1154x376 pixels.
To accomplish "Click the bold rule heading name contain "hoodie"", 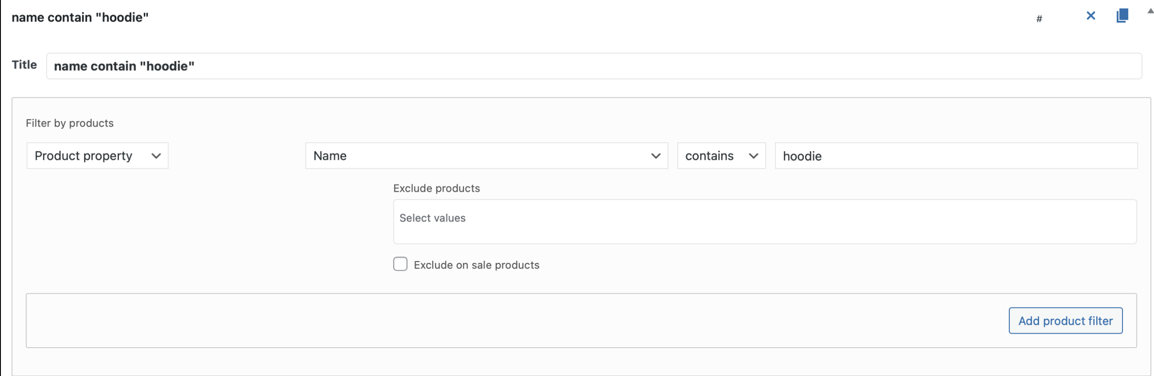I will click(80, 18).
